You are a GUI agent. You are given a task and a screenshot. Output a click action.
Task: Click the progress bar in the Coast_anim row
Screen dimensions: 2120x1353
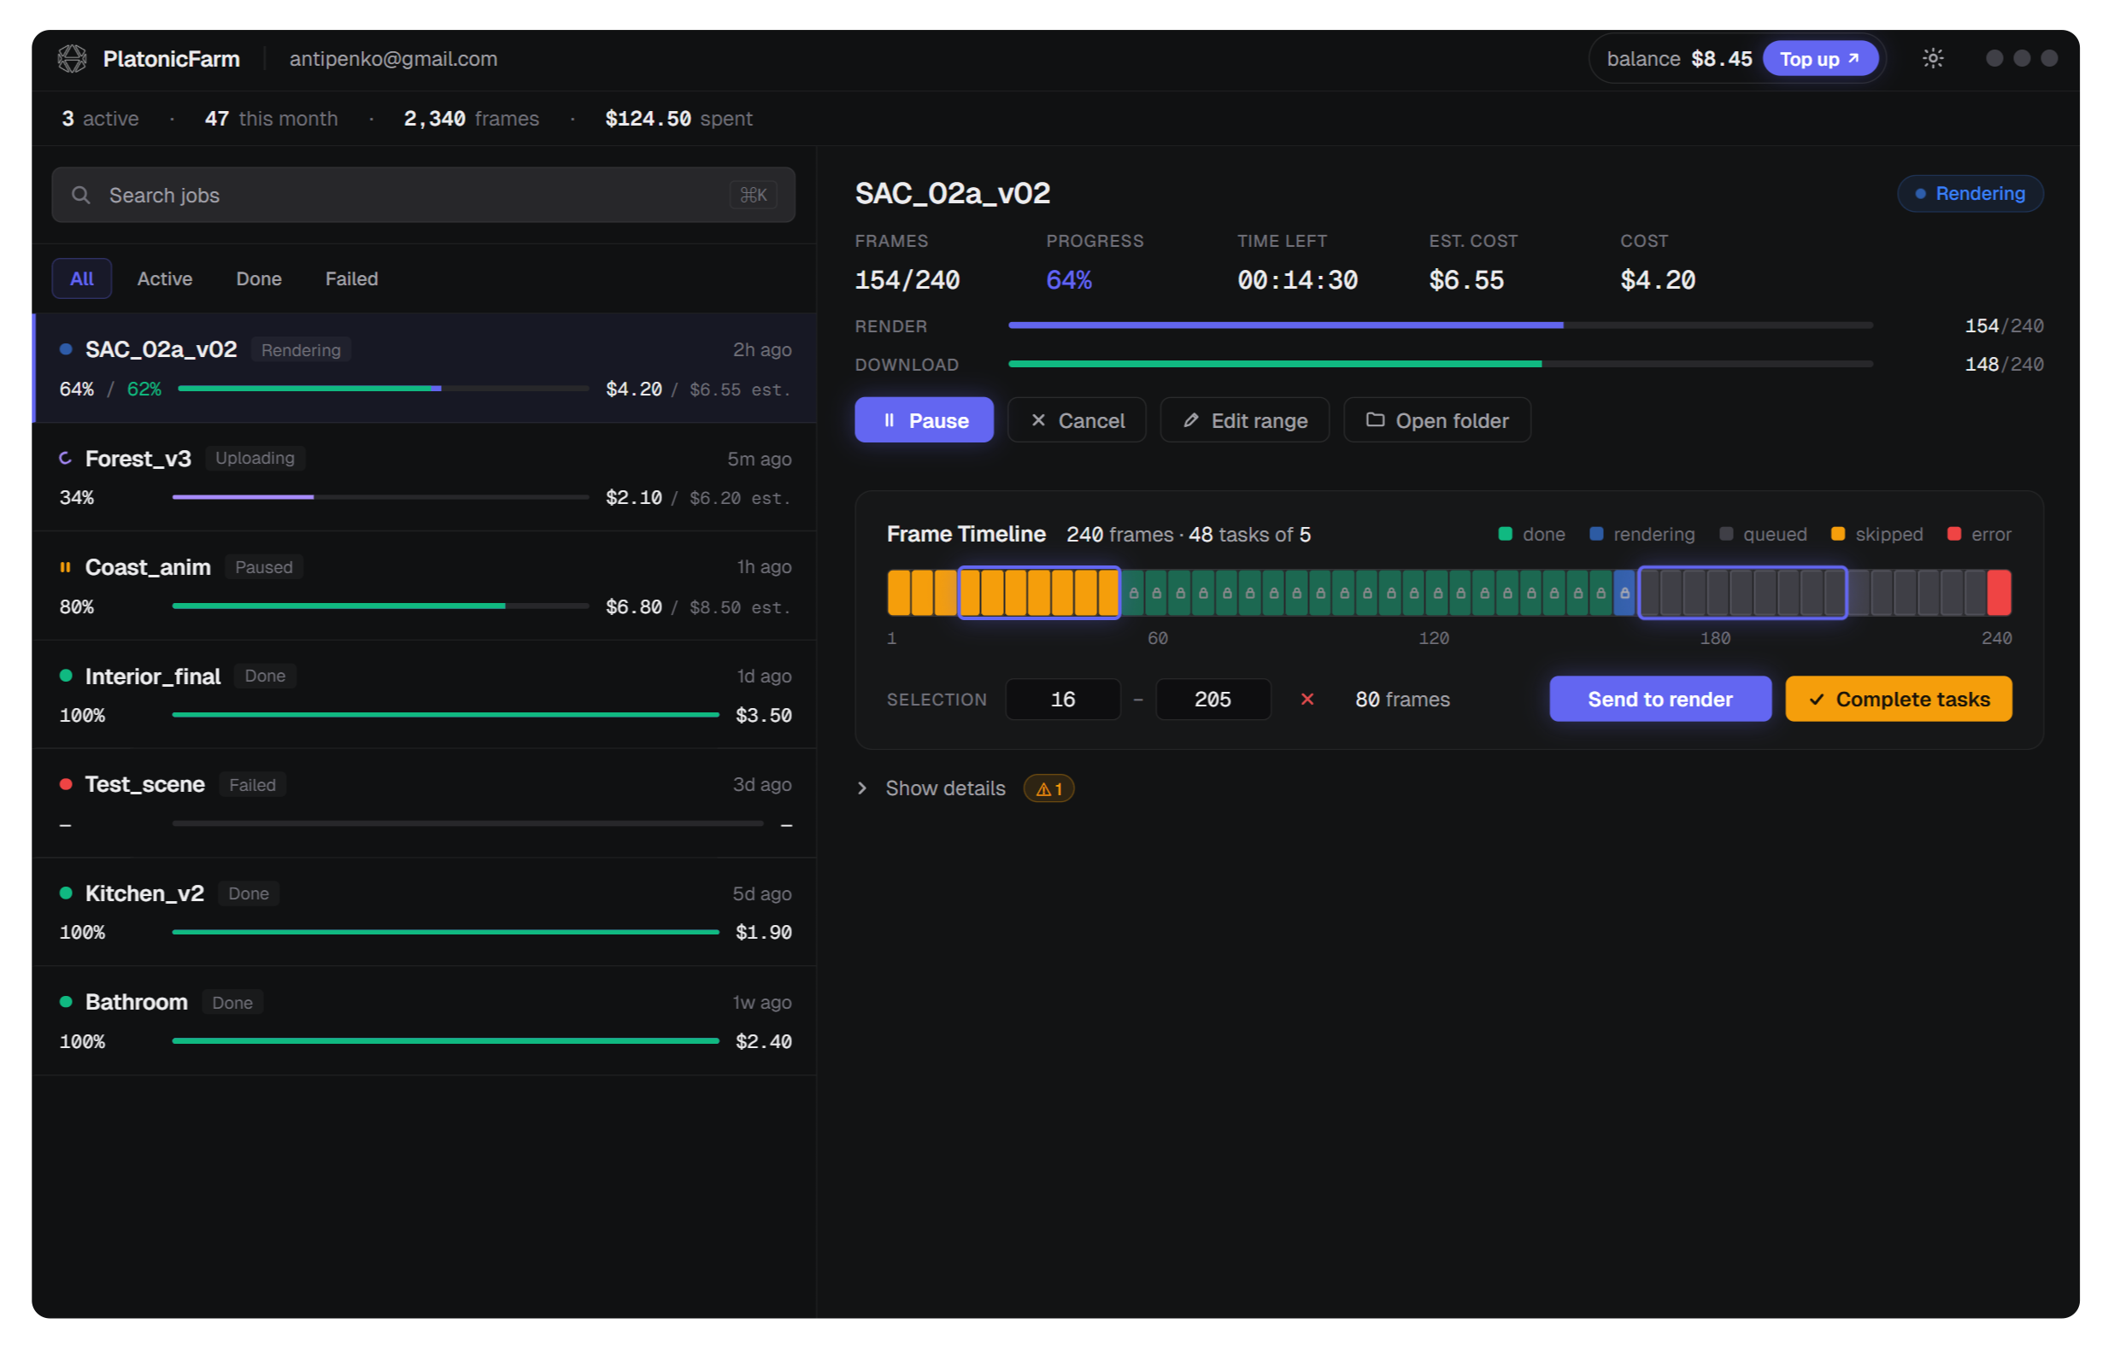[x=380, y=606]
